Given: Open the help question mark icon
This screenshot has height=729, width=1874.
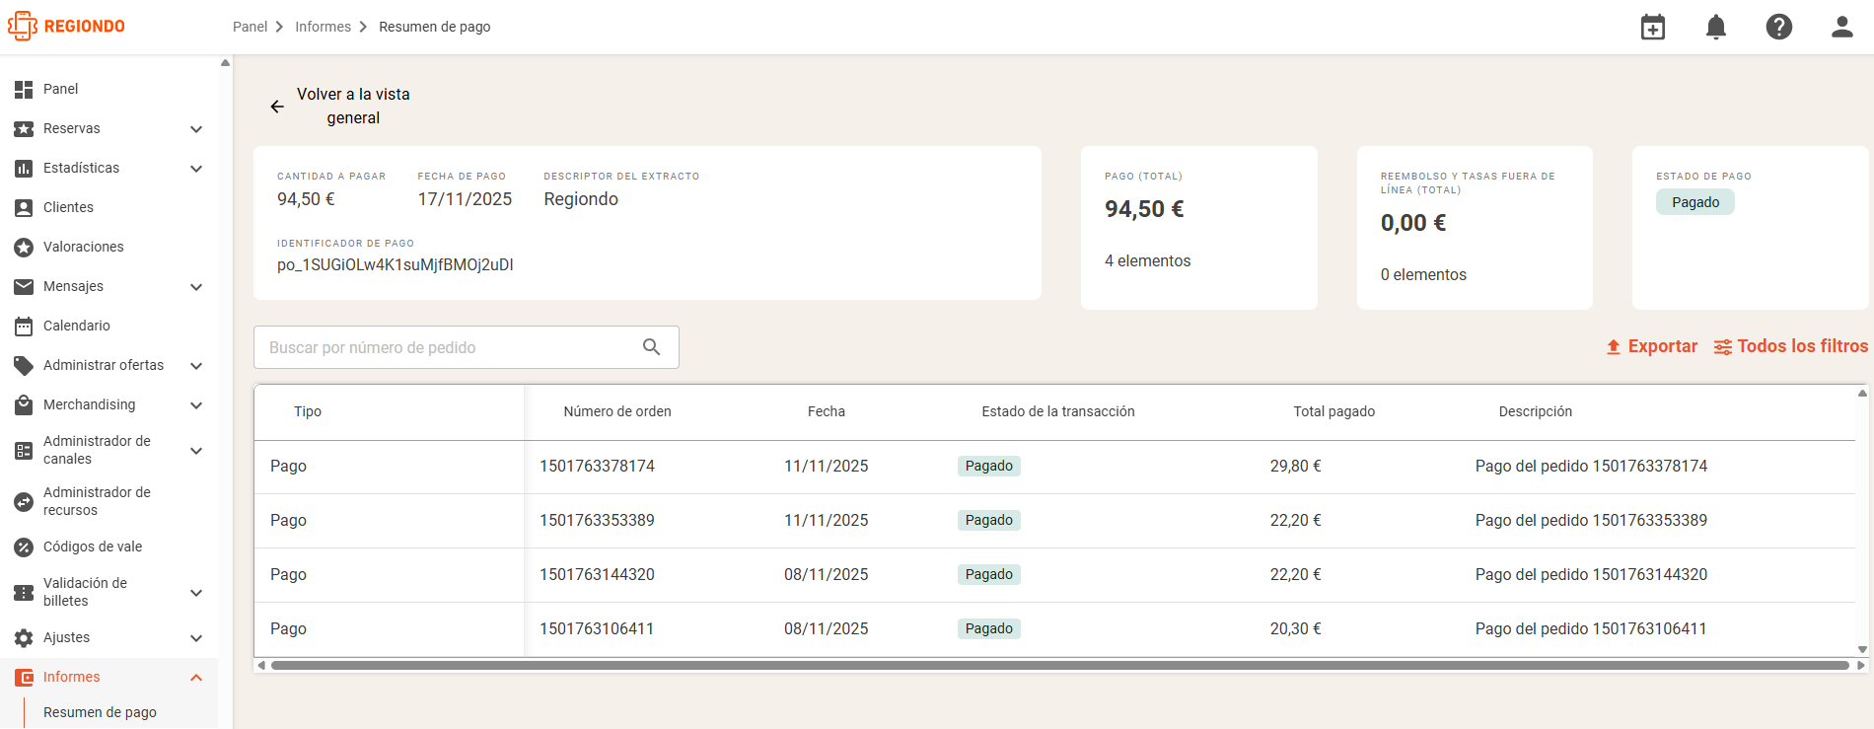Looking at the screenshot, I should tap(1779, 27).
